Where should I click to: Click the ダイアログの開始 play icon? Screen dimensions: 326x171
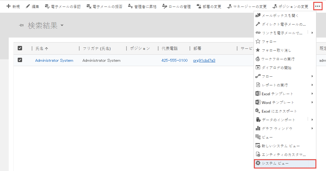coord(258,67)
